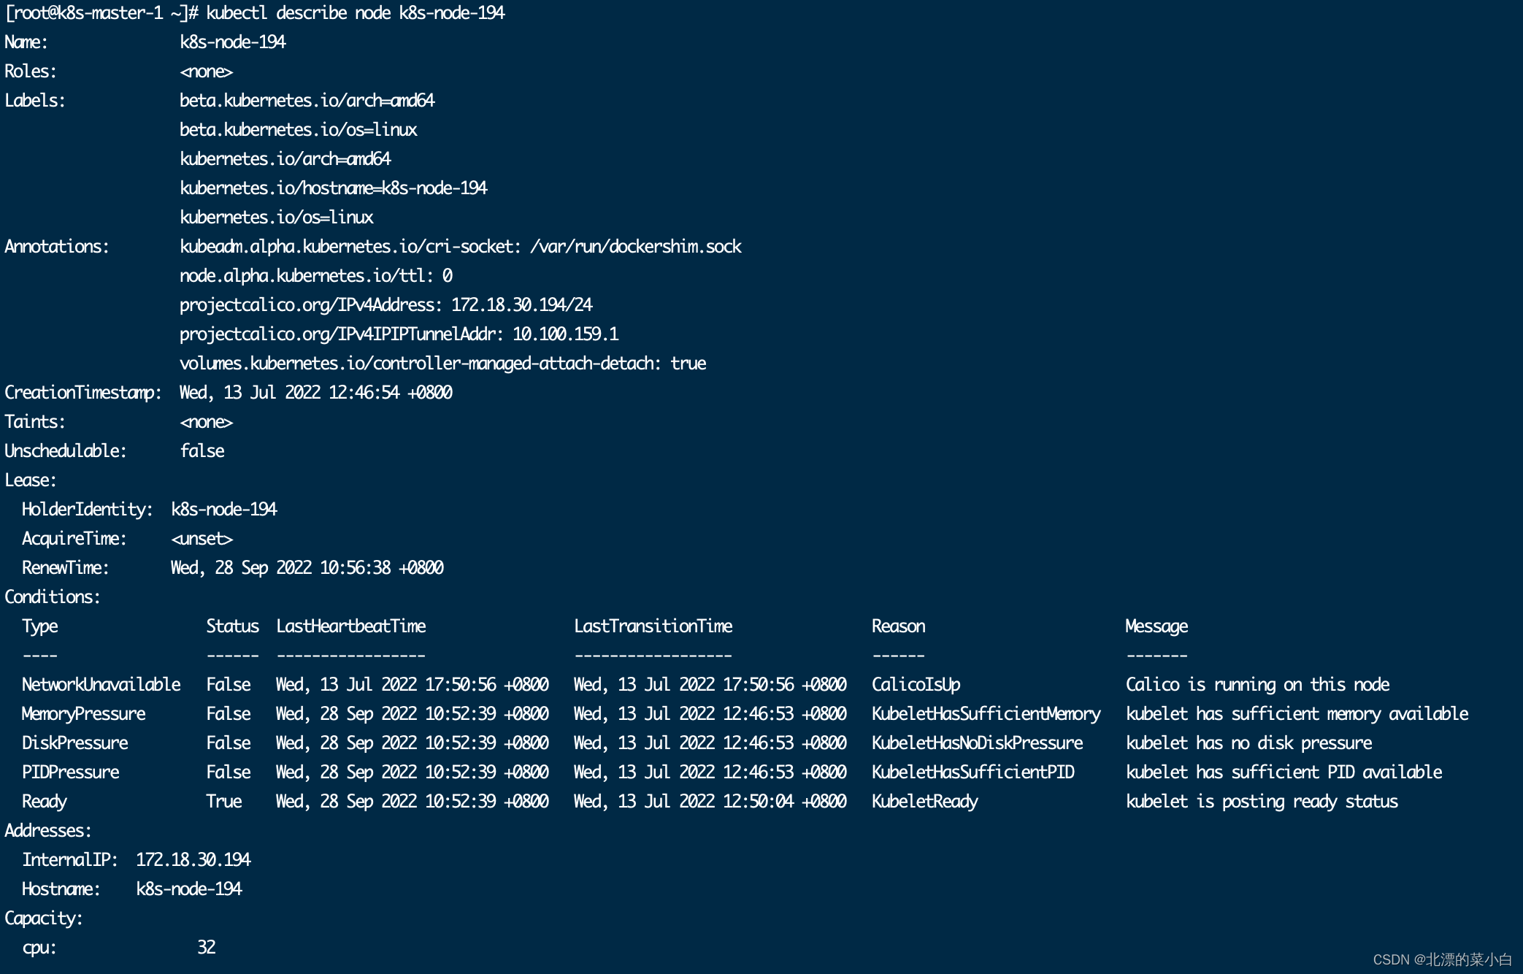Click the LastHeartbeatTime column header
This screenshot has height=974, width=1523.
[350, 626]
